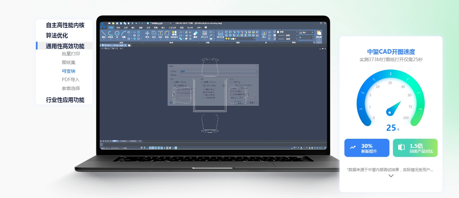Toggle the scale uniformly (按统一比例缩放) checkbox

point(231,88)
